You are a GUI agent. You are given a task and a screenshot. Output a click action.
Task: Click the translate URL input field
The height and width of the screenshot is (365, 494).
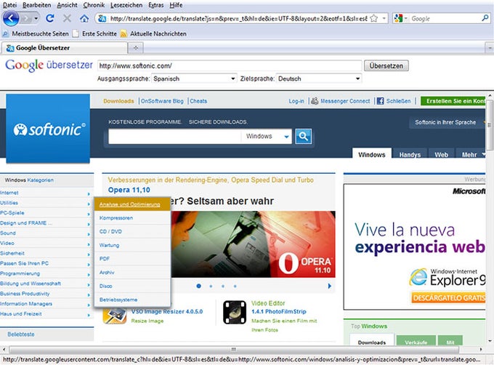click(230, 65)
